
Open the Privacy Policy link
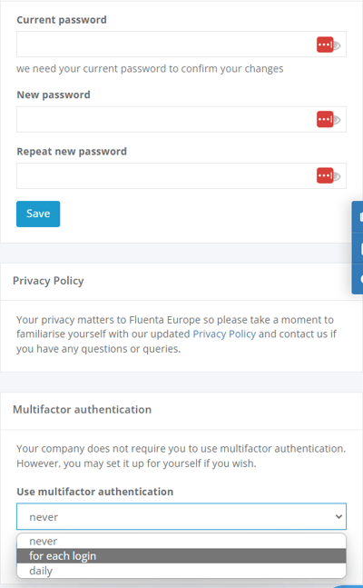tap(224, 334)
